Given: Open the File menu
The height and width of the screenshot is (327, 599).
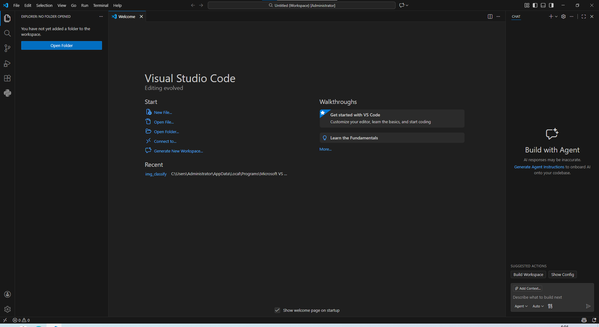Looking at the screenshot, I should point(17,5).
